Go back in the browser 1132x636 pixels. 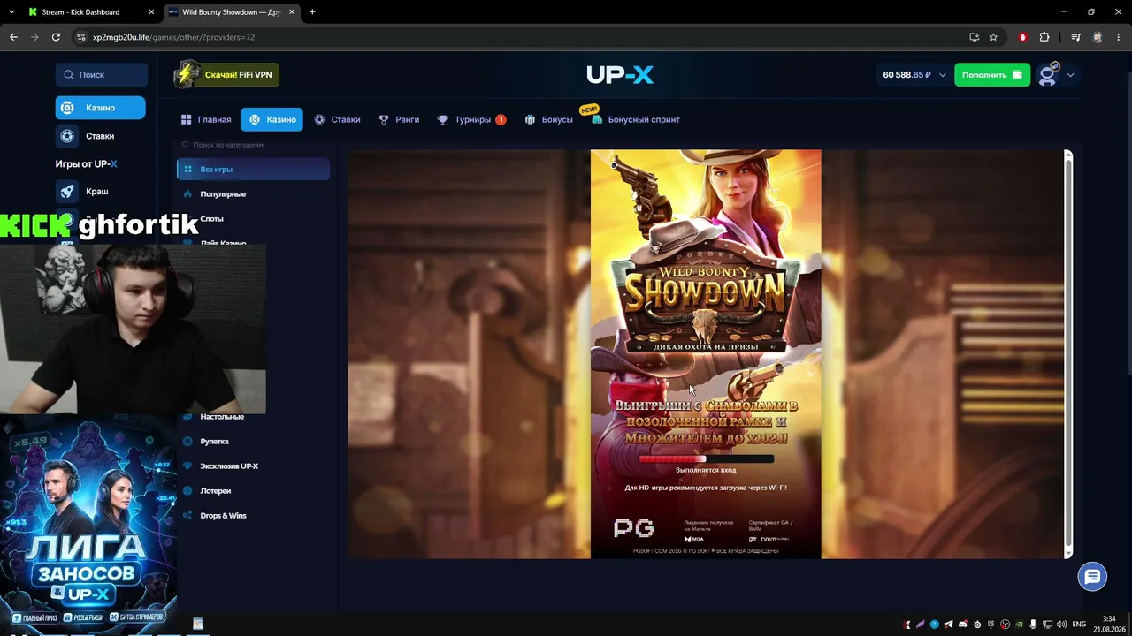click(x=13, y=37)
